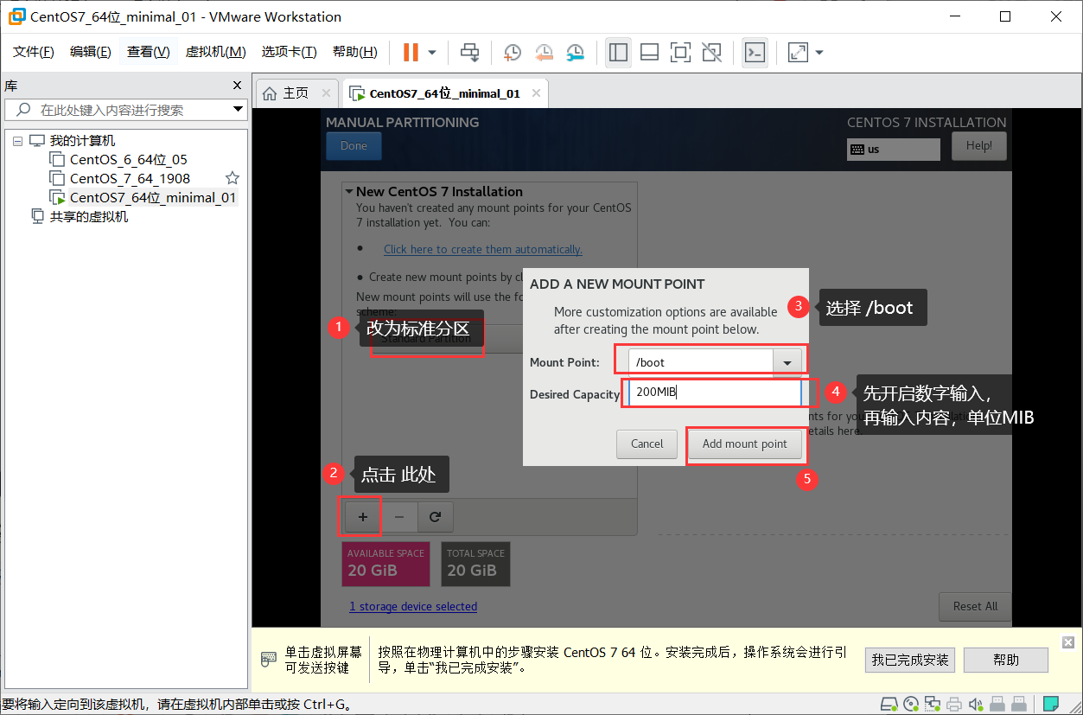Viewport: 1083px width, 715px height.
Task: Open the library search filter dropdown arrow
Action: tap(239, 110)
